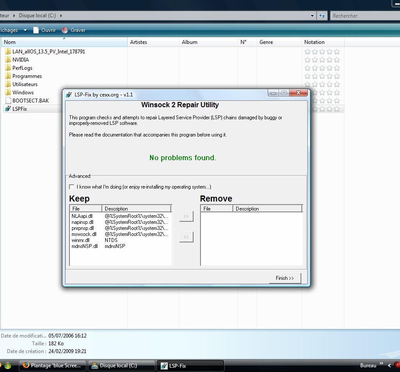Select the Utilisateurs folder icon

[x=8, y=84]
